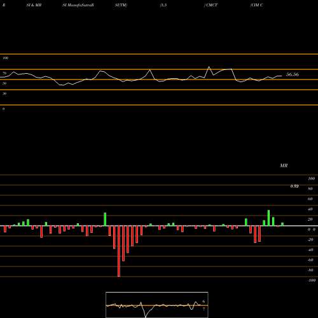Click the -20 label on the histogram axis
Image resolution: width=318 pixels, height=318 pixels.
(x=310, y=240)
